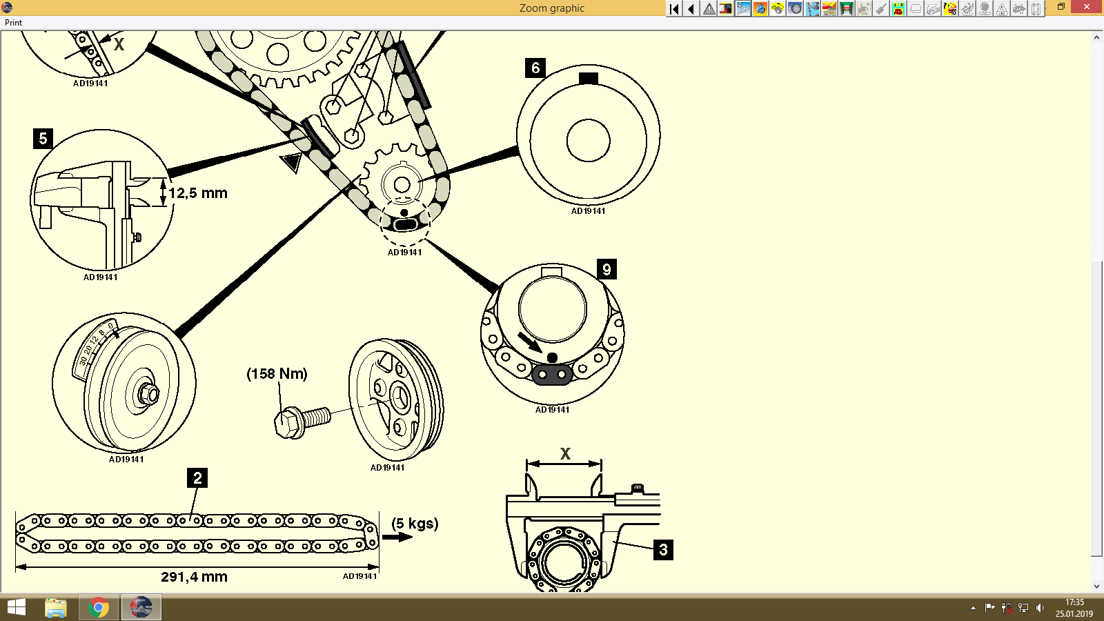
Task: Open the volume control in the tray
Action: 1041,608
